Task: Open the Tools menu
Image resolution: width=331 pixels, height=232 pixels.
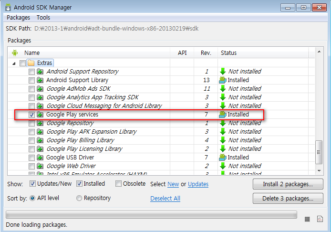Action: tap(43, 18)
